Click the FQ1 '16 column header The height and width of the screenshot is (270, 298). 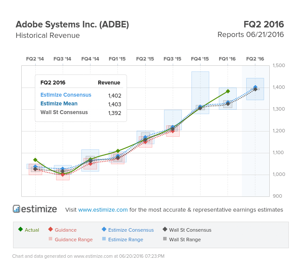(227, 59)
